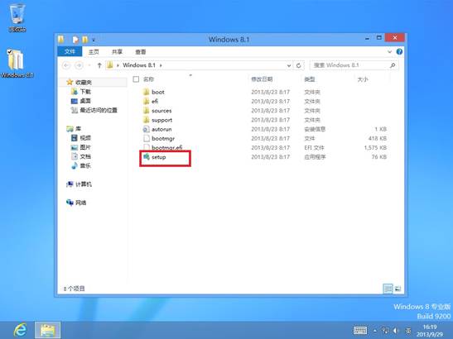Go up one folder level
Screen dimensions: 453x339
(x=99, y=65)
